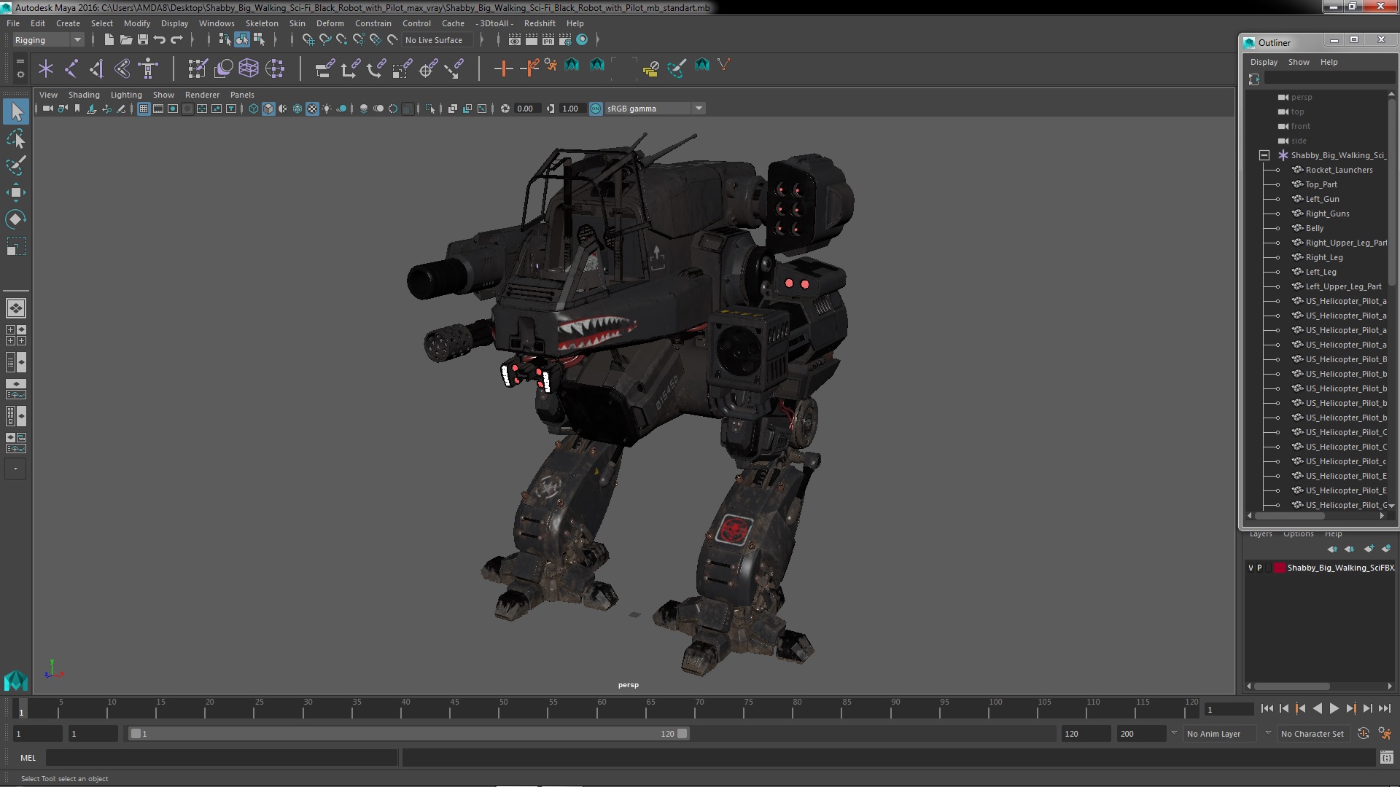This screenshot has width=1400, height=787.
Task: Activate the Move tool
Action: pyautogui.click(x=15, y=192)
